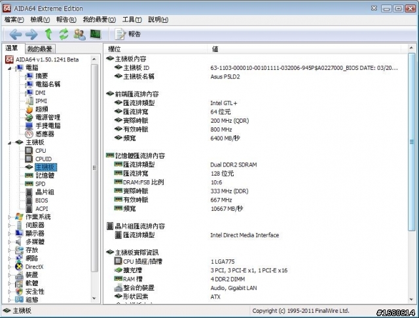Select the DMI tree item
This screenshot has width=419, height=318.
tap(40, 93)
